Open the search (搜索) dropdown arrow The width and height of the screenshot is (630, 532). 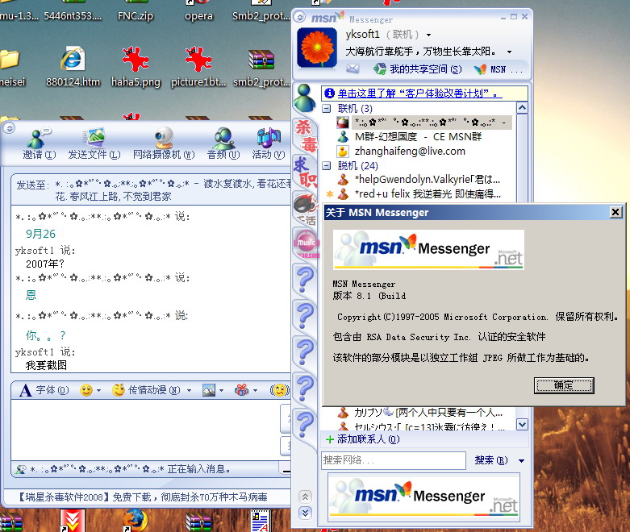(521, 460)
